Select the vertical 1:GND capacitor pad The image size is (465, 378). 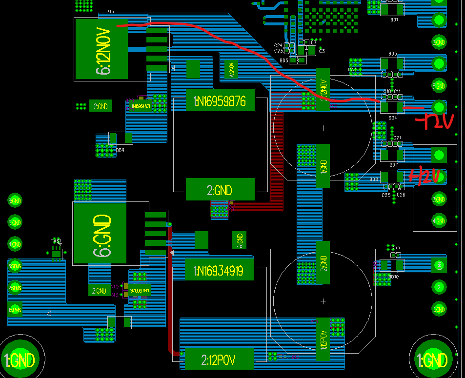tap(323, 166)
